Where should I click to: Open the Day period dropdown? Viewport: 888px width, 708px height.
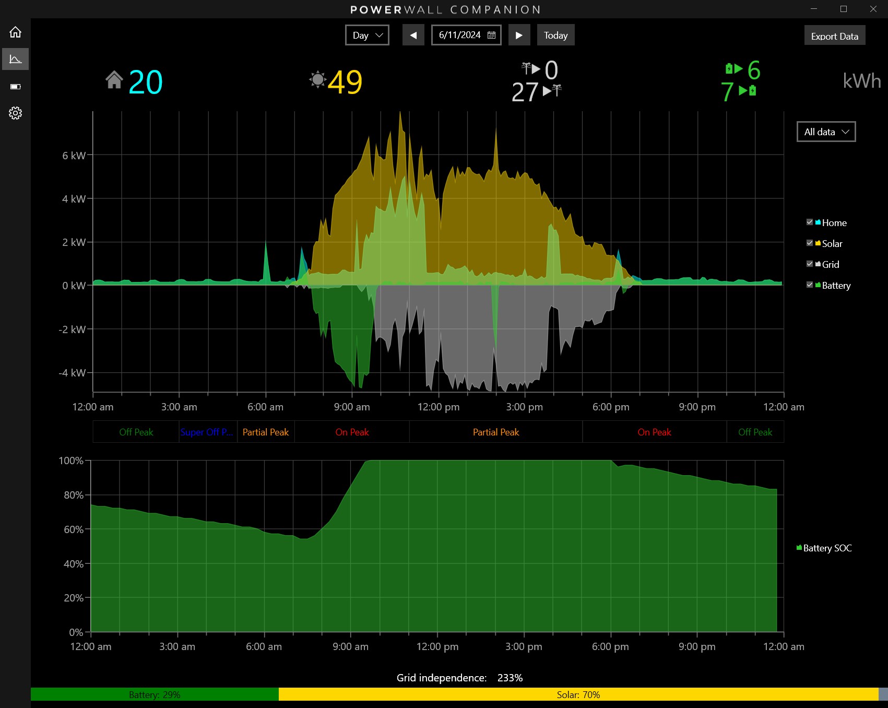coord(367,36)
